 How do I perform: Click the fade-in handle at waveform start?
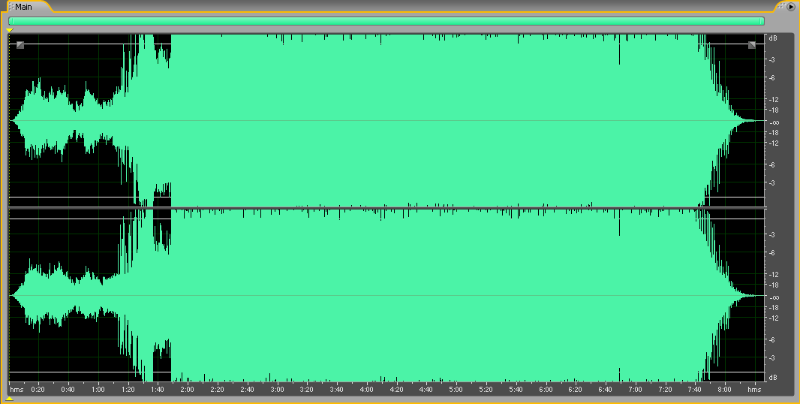20,45
